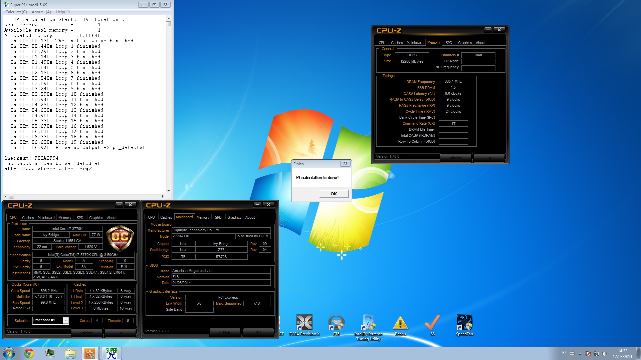Viewport: 641px width, 360px height.
Task: Click OK in the Mainboard CPU-Z window
Action: pyautogui.click(x=258, y=332)
